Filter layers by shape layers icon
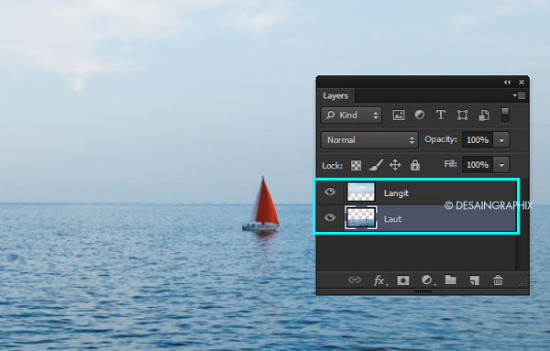The image size is (550, 351). click(x=462, y=115)
